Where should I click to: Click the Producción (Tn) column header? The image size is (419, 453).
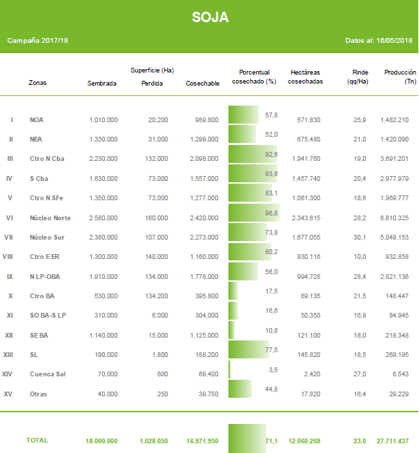tap(400, 77)
